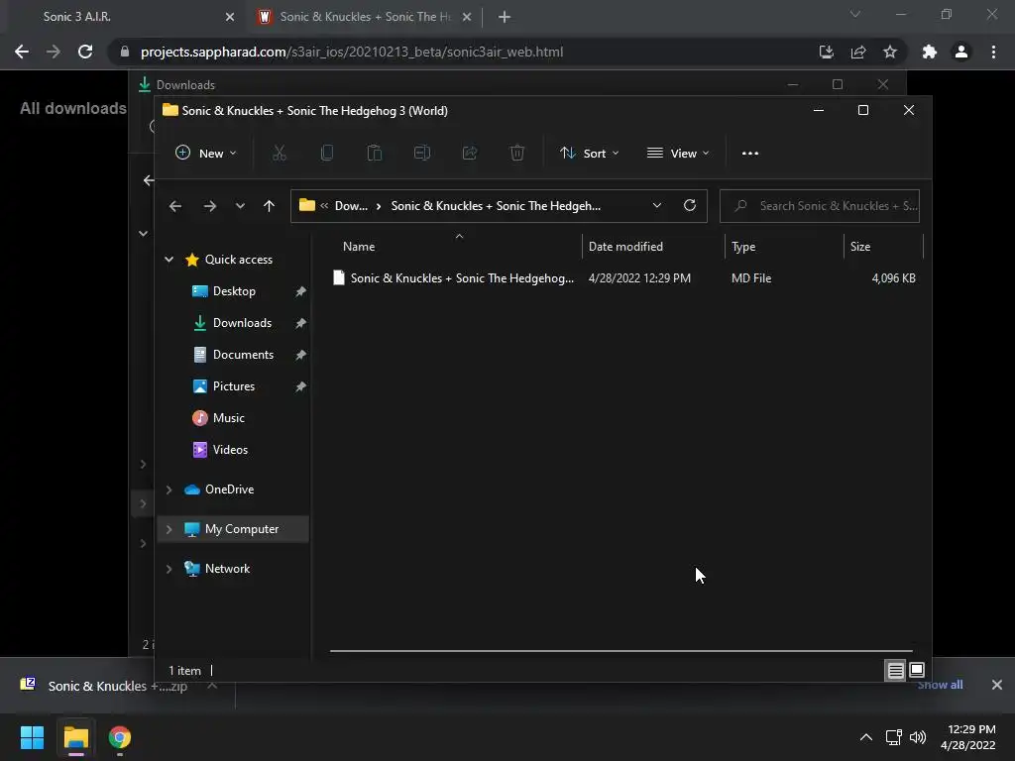Open a new Chrome tab
The height and width of the screenshot is (761, 1015).
tap(505, 17)
